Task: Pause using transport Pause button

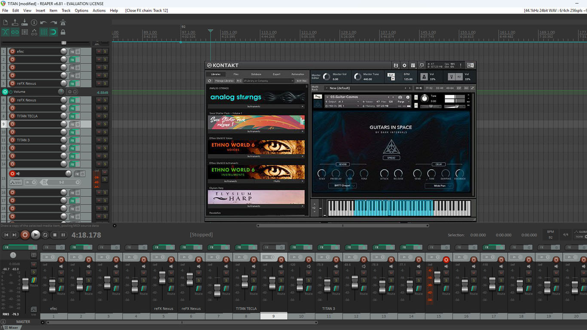Action: (x=63, y=235)
